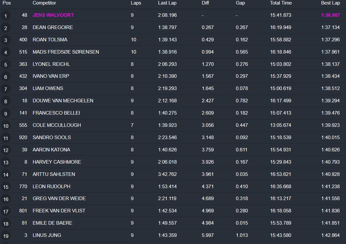Sort by the Pos column header
The width and height of the screenshot is (346, 244).
(x=7, y=3)
